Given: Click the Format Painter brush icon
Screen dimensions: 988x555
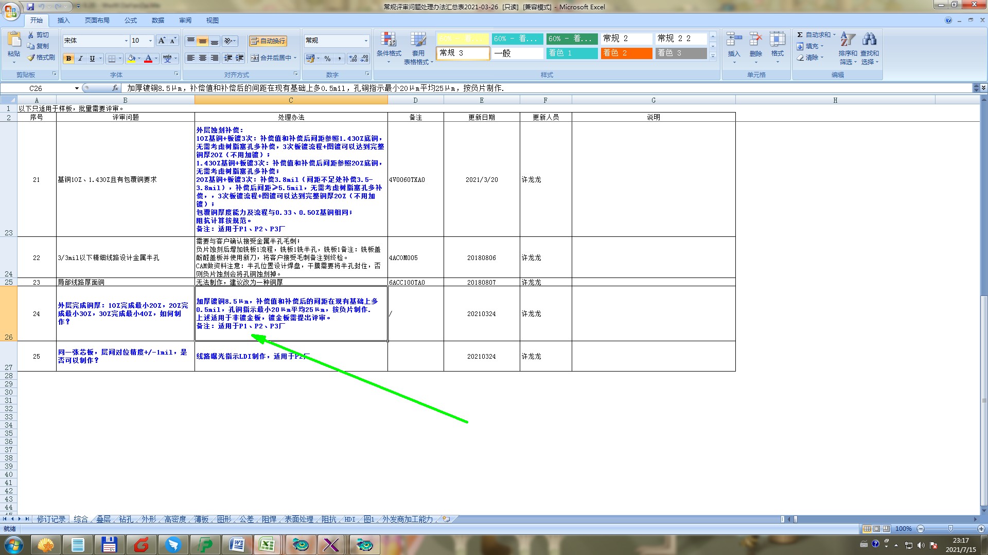Looking at the screenshot, I should pyautogui.click(x=31, y=58).
